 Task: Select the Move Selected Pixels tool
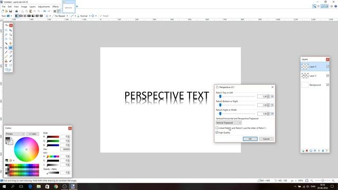click(11, 30)
